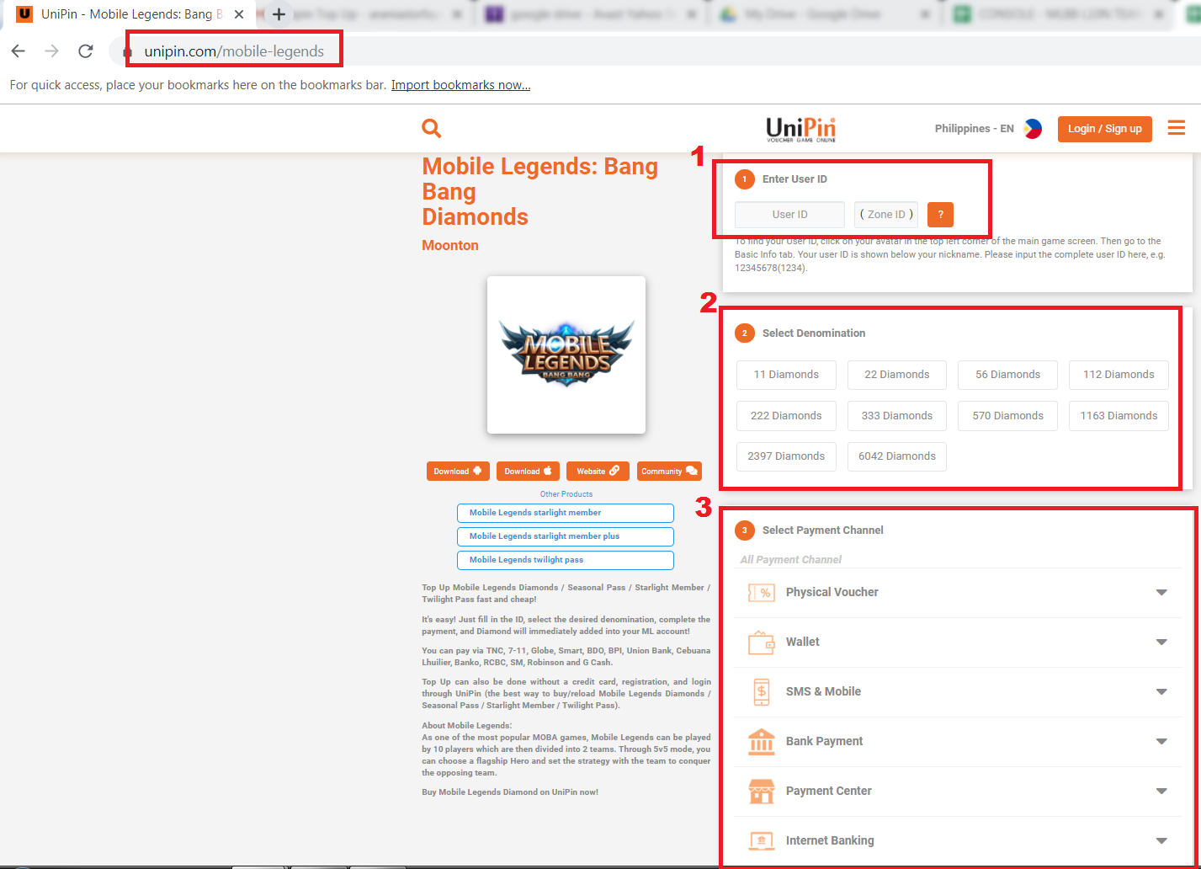Screen dimensions: 1201x869
Task: Close the UniPin browser tab
Action: pyautogui.click(x=239, y=14)
